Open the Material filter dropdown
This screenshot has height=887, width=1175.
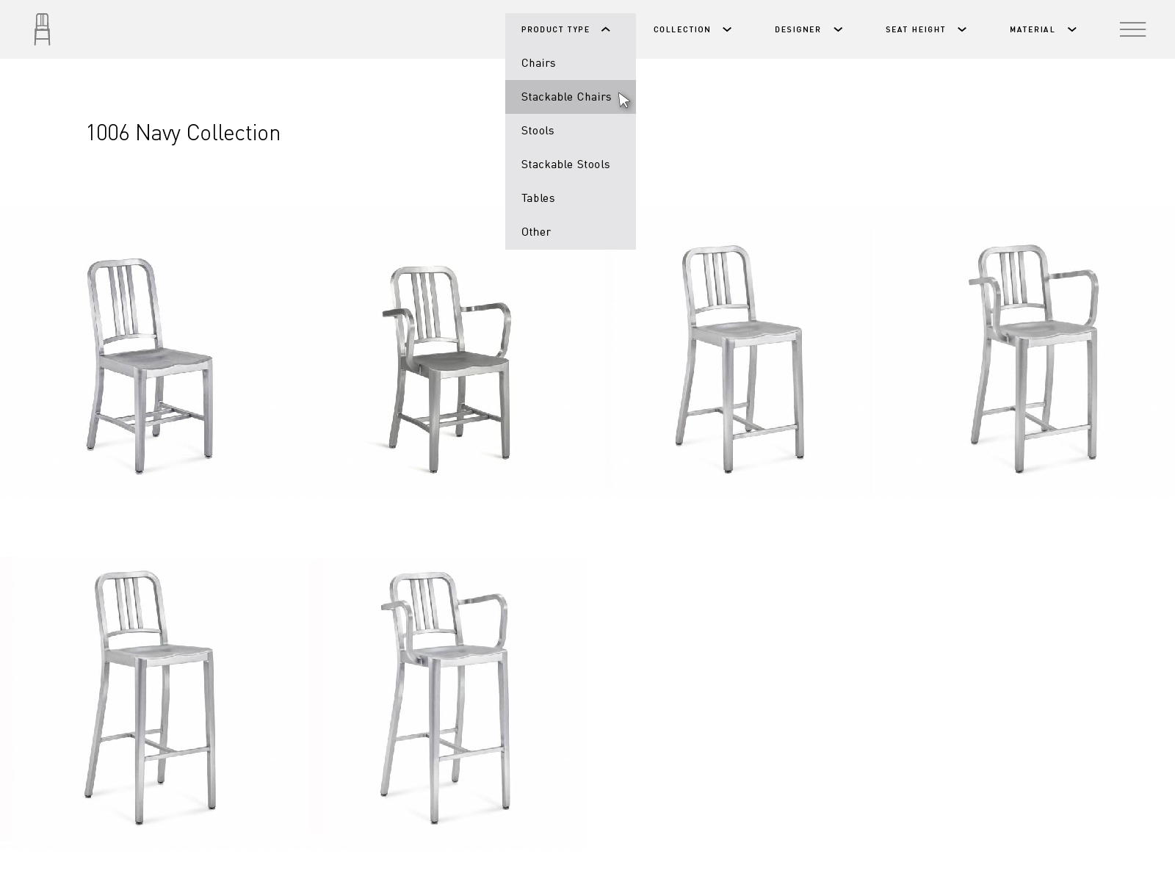point(1043,29)
